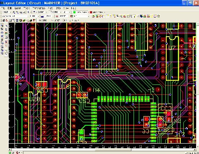Click the blue X icon in left palette
This screenshot has height=154, width=199.
coord(2,36)
